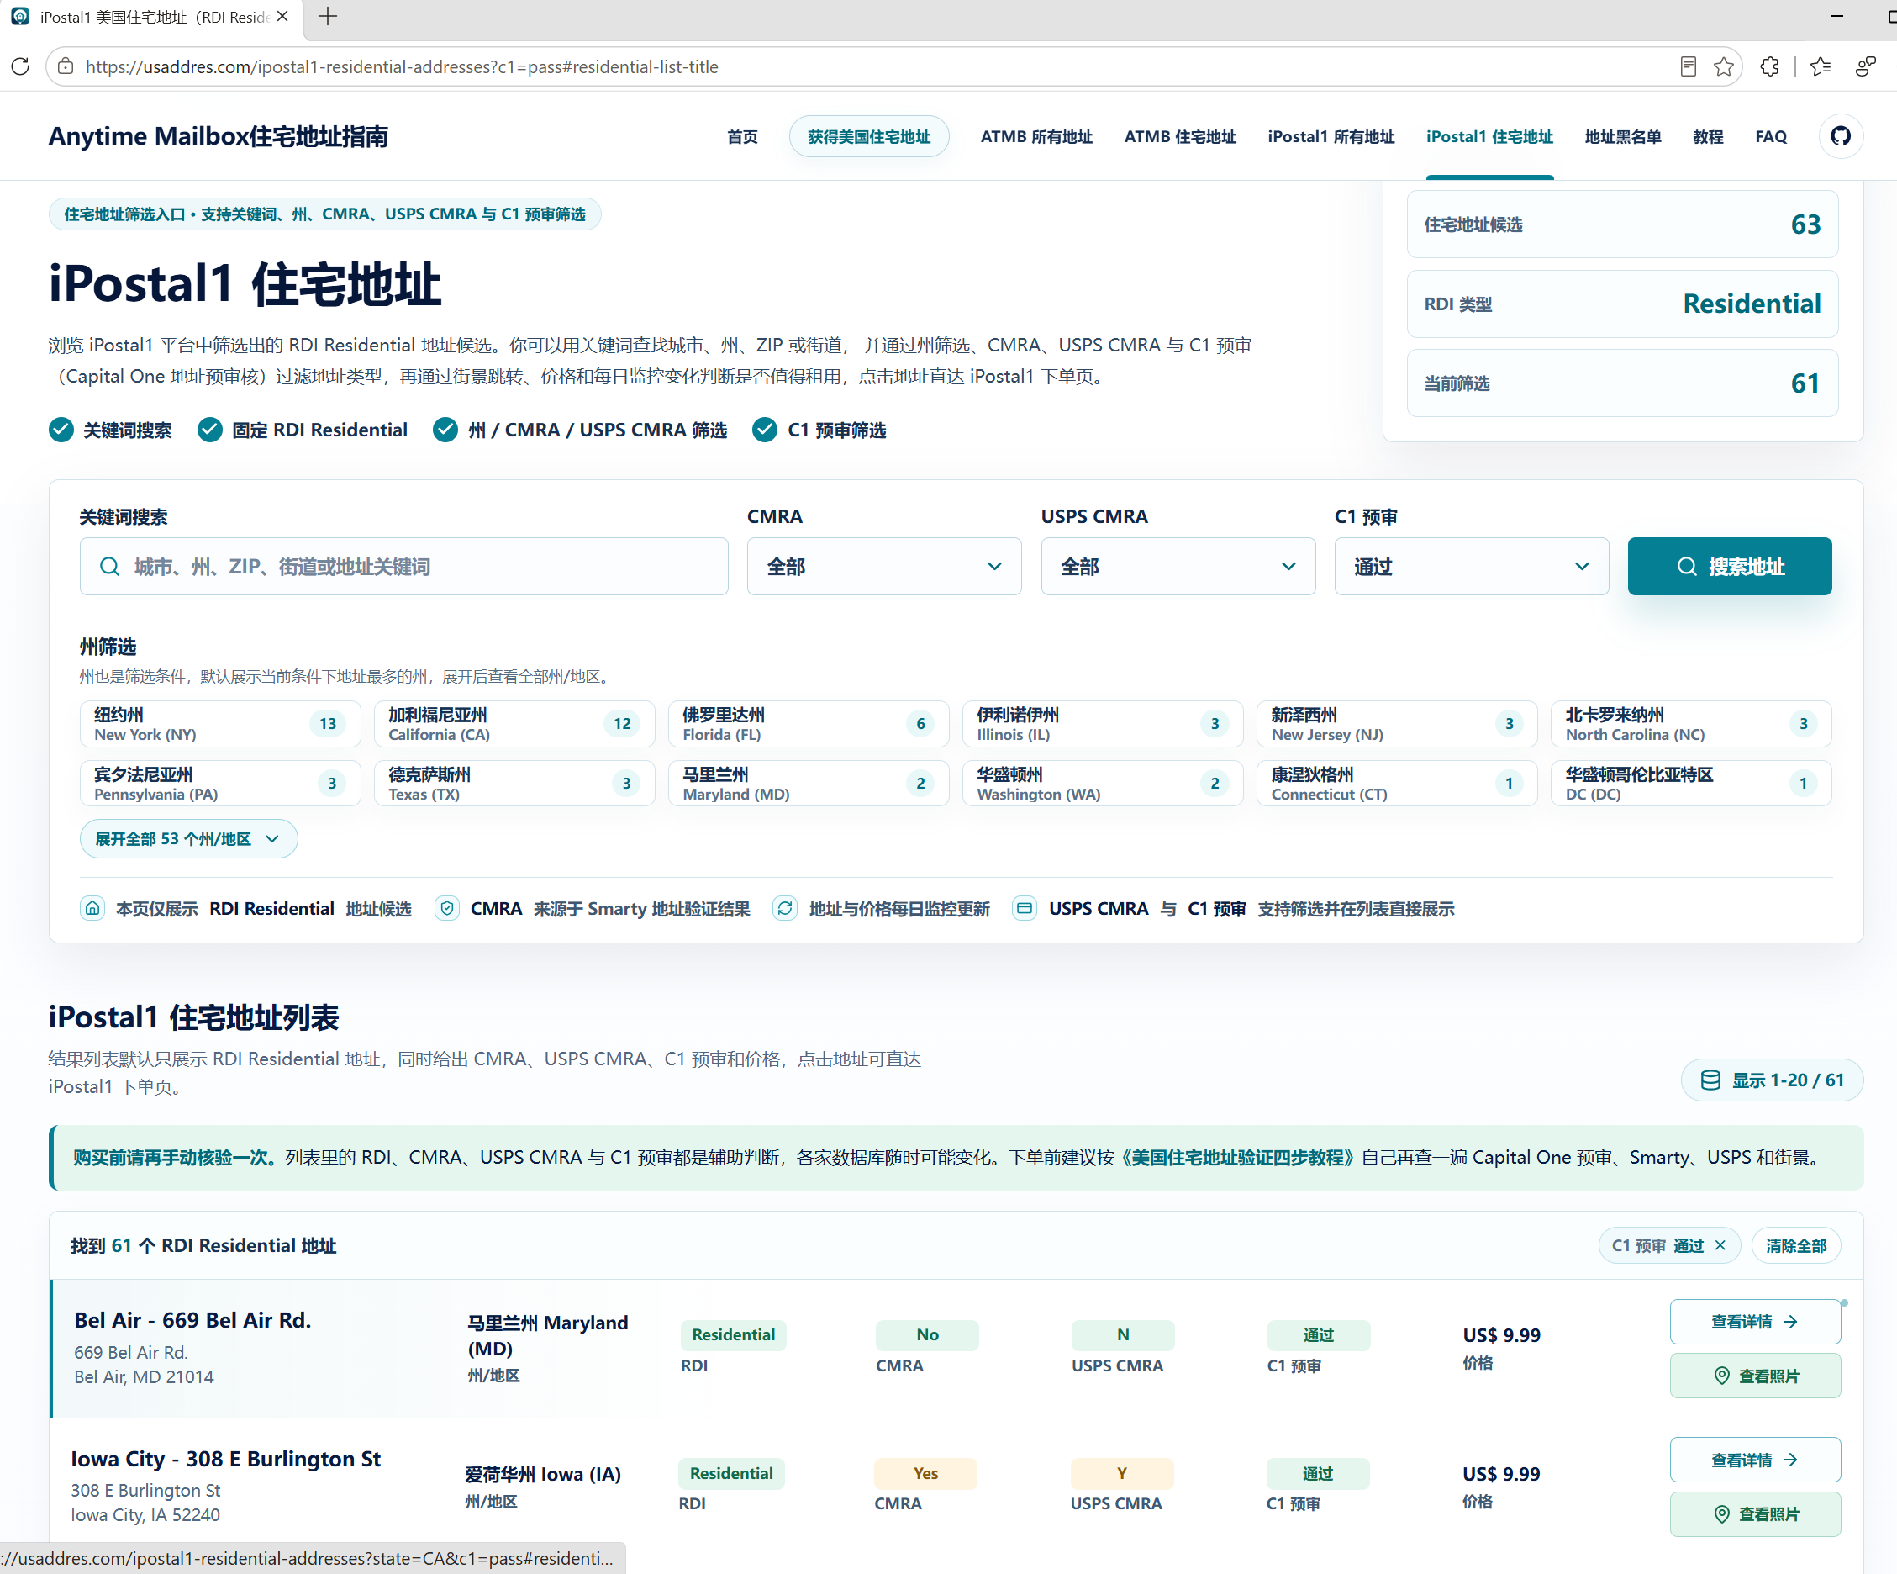
Task: Open the browser profile icon
Action: [x=1865, y=67]
